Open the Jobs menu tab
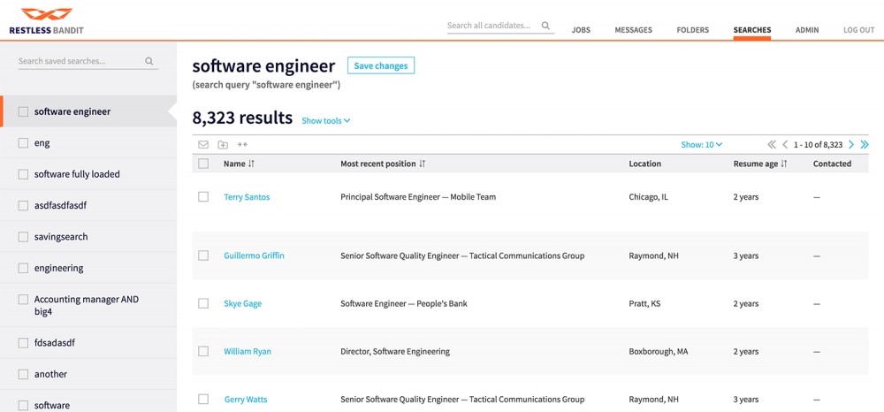Screen dimensions: 884x412 (x=581, y=30)
